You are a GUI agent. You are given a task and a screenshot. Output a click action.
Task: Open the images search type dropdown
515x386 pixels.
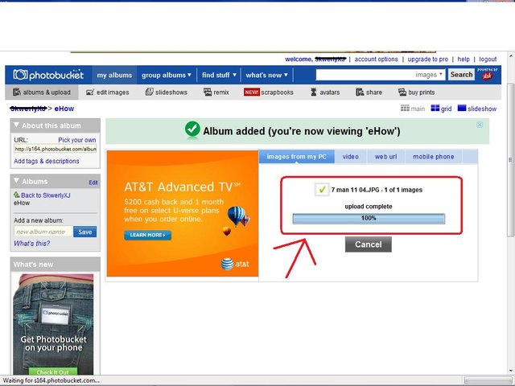[429, 75]
